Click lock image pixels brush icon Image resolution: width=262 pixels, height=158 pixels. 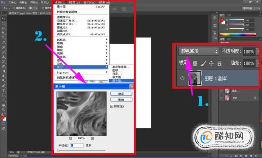203,63
